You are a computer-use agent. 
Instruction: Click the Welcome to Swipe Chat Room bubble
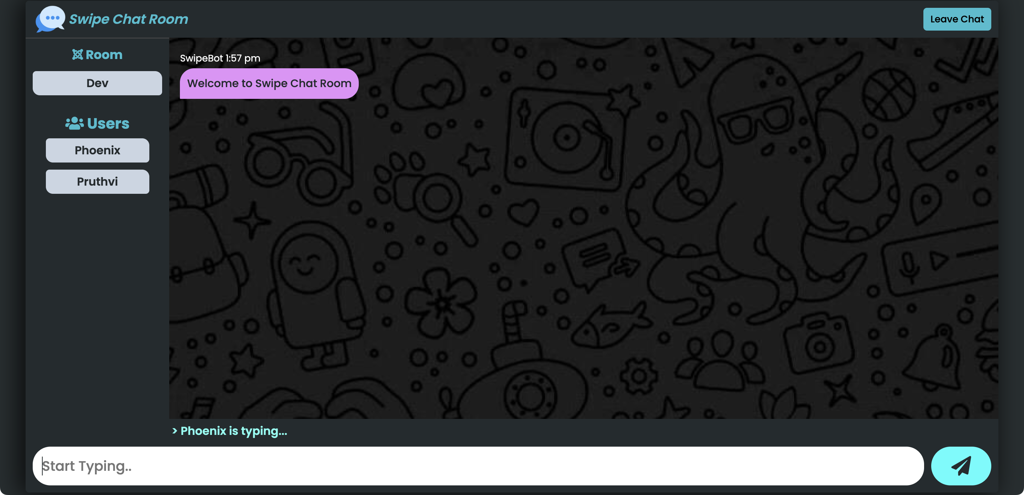(269, 84)
